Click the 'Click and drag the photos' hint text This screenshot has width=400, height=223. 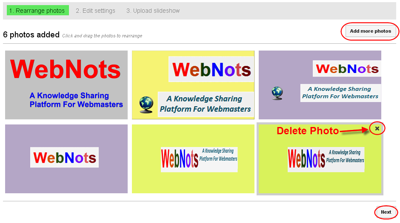(x=102, y=36)
